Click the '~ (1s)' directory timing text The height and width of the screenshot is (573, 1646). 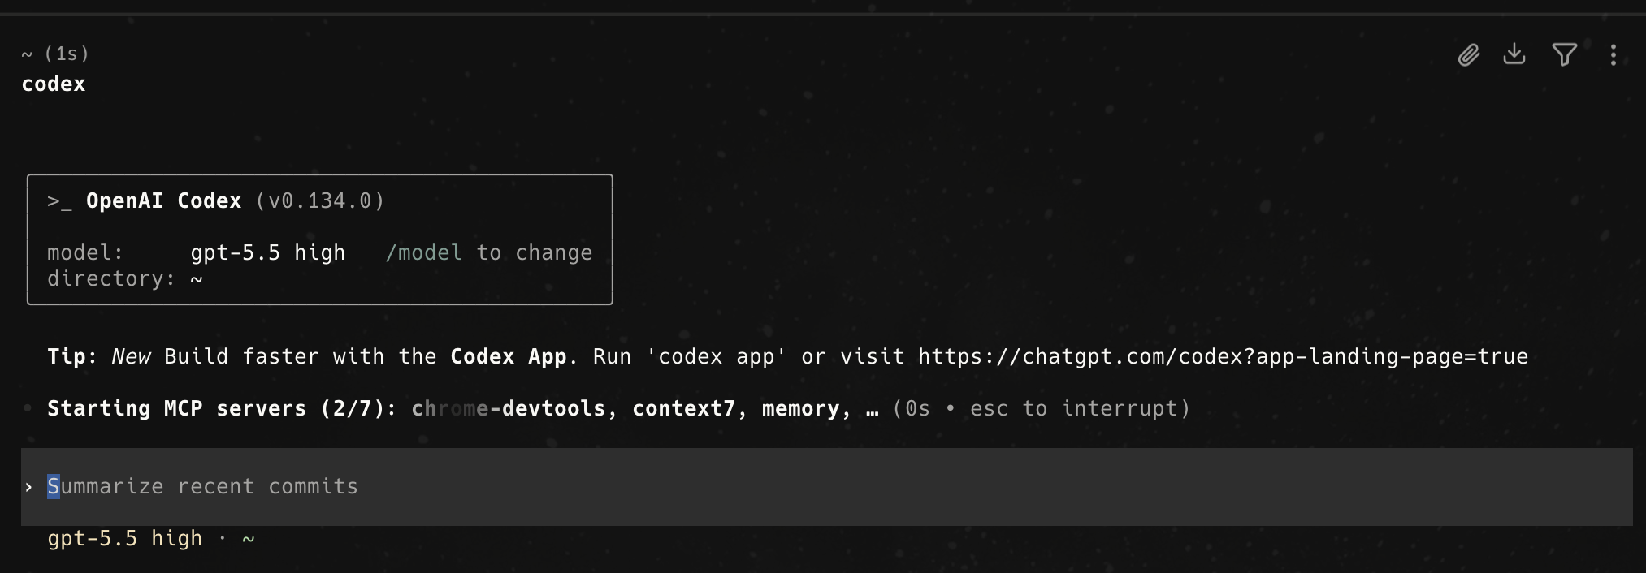click(55, 54)
